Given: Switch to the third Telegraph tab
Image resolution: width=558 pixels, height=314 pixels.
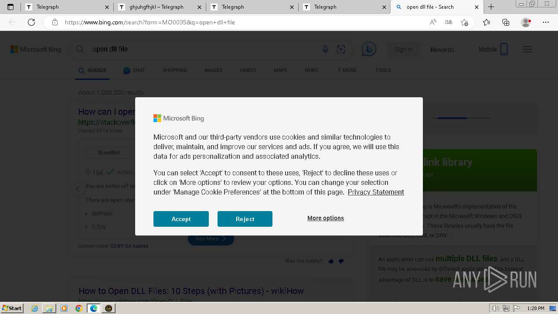Looking at the screenshot, I should coord(252,7).
